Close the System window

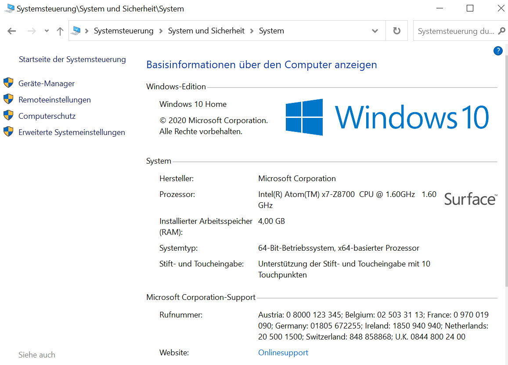pos(501,8)
